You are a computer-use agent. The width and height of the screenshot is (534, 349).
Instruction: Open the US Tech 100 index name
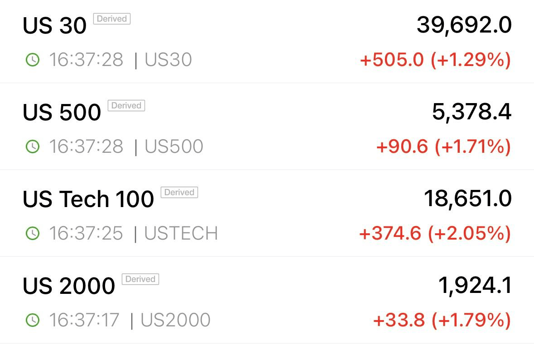[x=88, y=199]
